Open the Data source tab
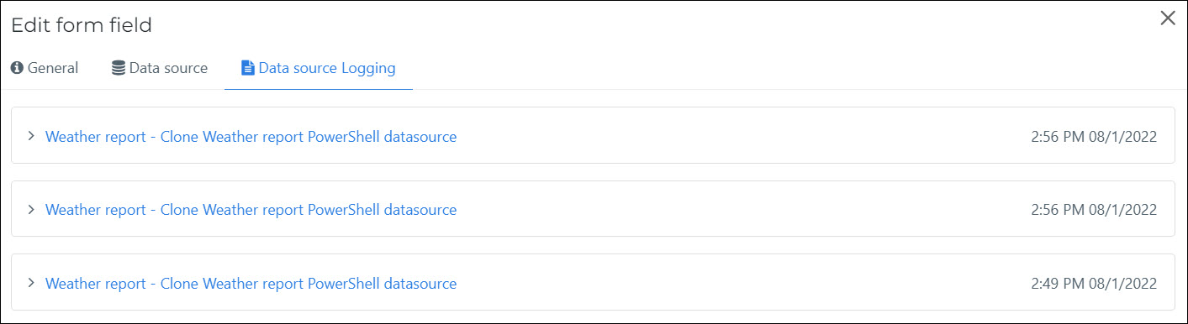Screen dimensions: 1188x324 160,69
